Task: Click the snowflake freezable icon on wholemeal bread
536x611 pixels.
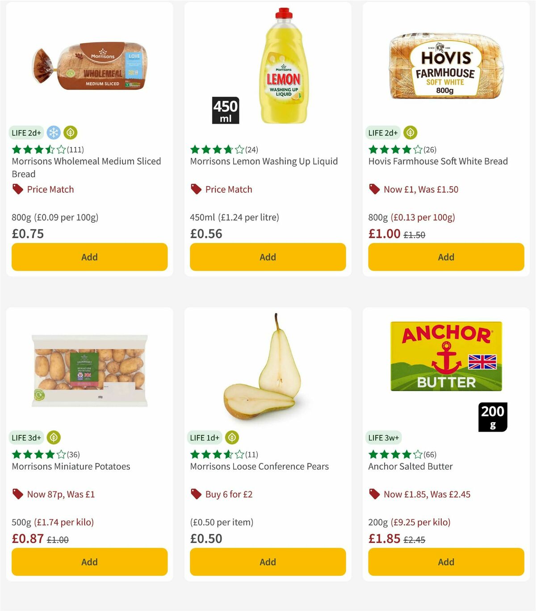Action: pyautogui.click(x=53, y=132)
